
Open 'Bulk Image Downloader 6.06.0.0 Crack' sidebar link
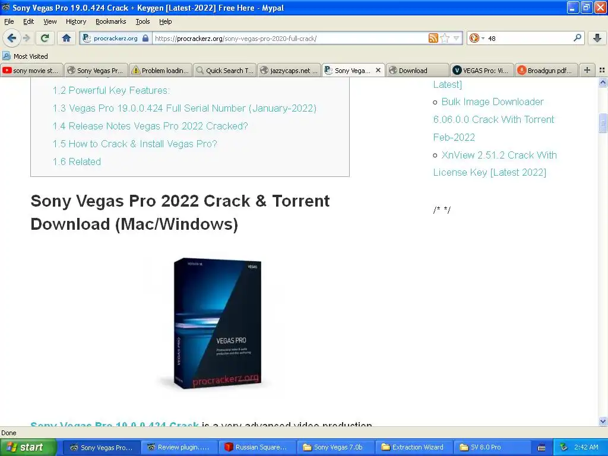[x=493, y=119]
